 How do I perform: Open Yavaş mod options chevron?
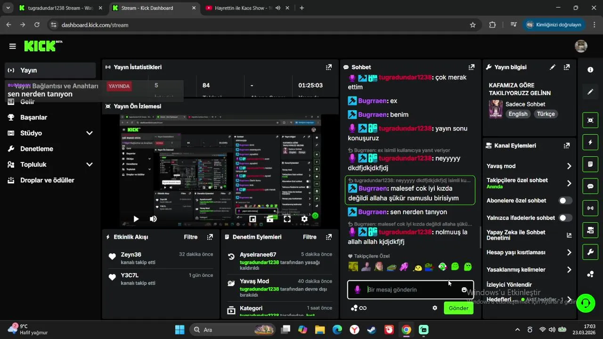569,166
